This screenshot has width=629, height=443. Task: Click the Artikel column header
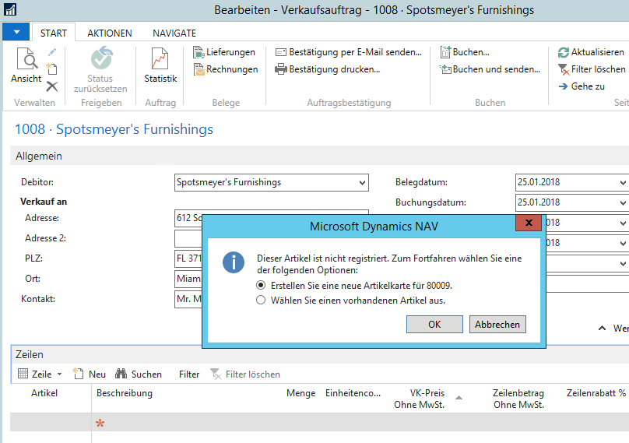tap(44, 393)
